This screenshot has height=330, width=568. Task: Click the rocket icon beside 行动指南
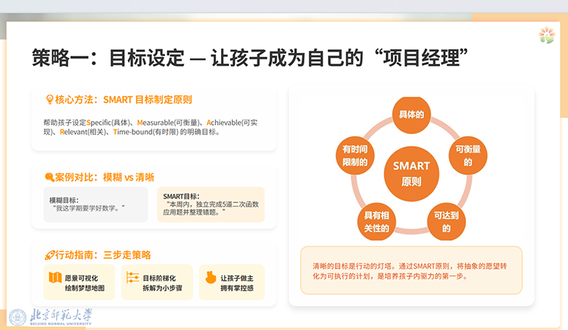click(x=49, y=255)
